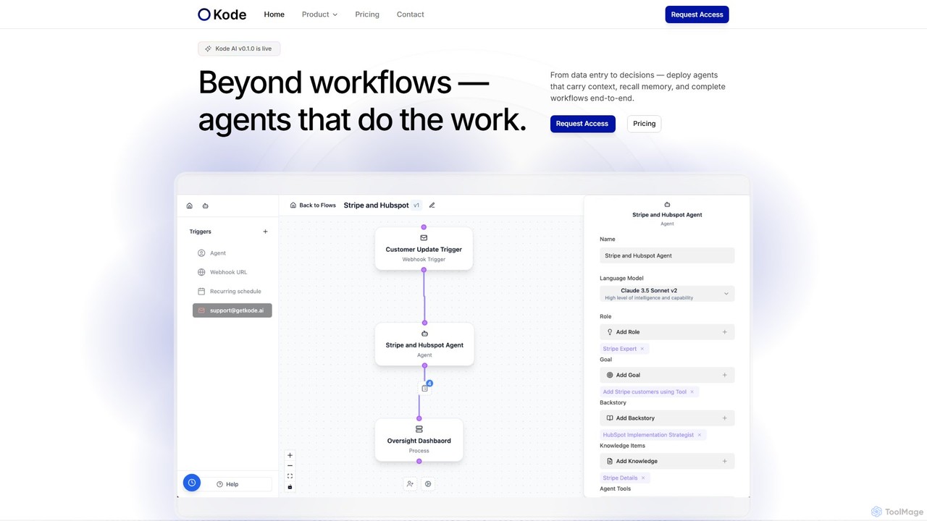Click the Add Knowledge row
The height and width of the screenshot is (521, 927).
pyautogui.click(x=667, y=461)
